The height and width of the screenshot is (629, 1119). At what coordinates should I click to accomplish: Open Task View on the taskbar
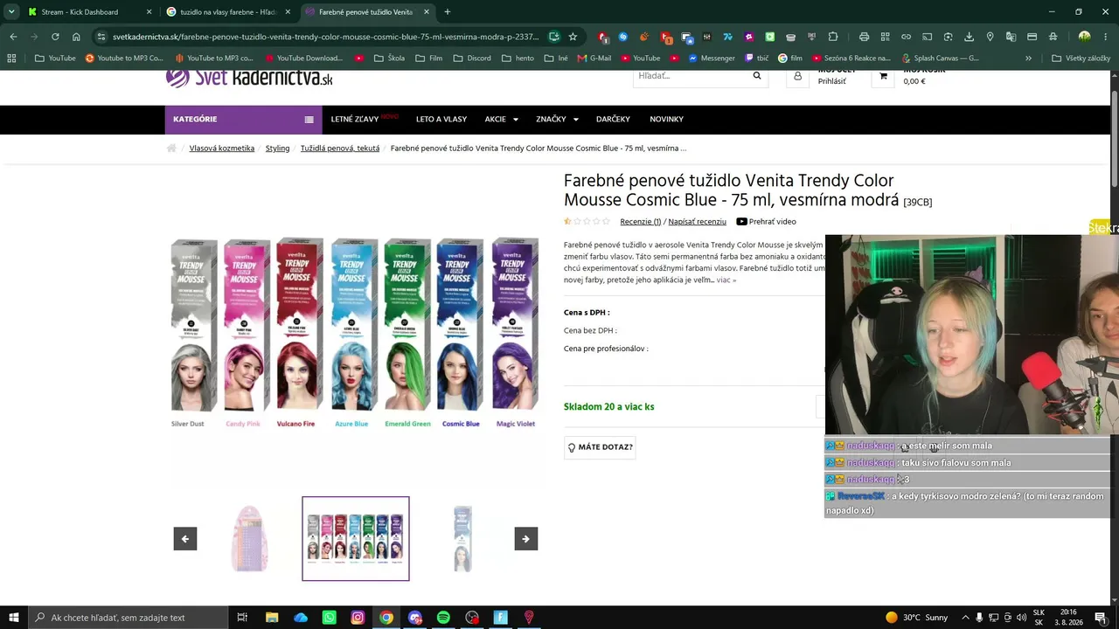(x=242, y=618)
